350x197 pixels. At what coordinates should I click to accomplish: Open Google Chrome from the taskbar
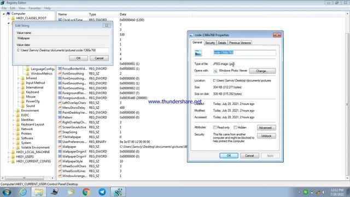[86, 192]
